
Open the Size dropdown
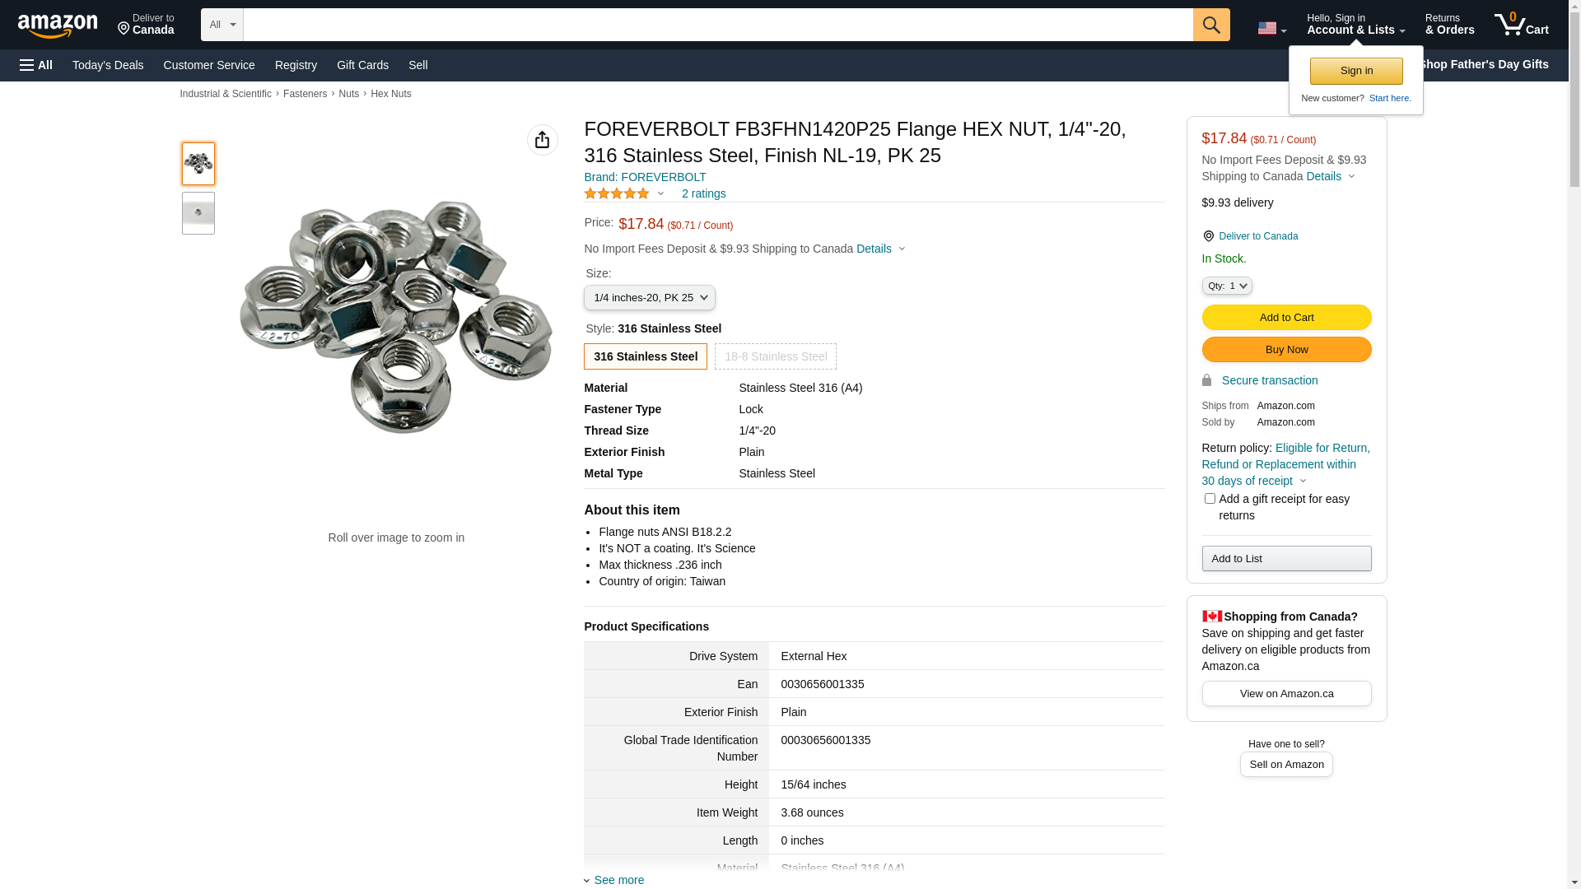[x=649, y=298]
